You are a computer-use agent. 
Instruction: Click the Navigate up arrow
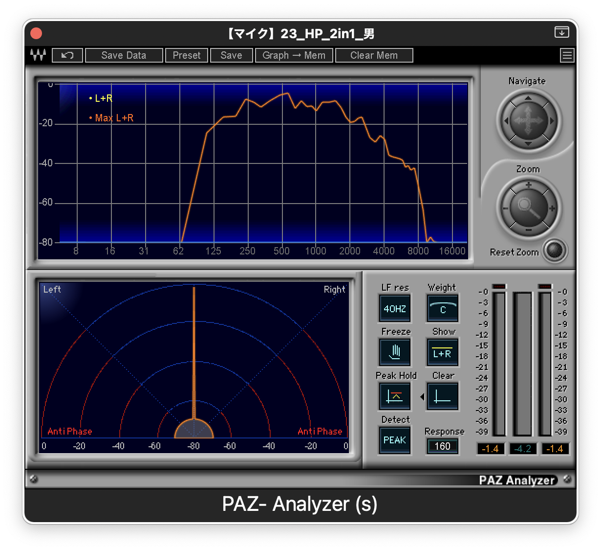(528, 98)
